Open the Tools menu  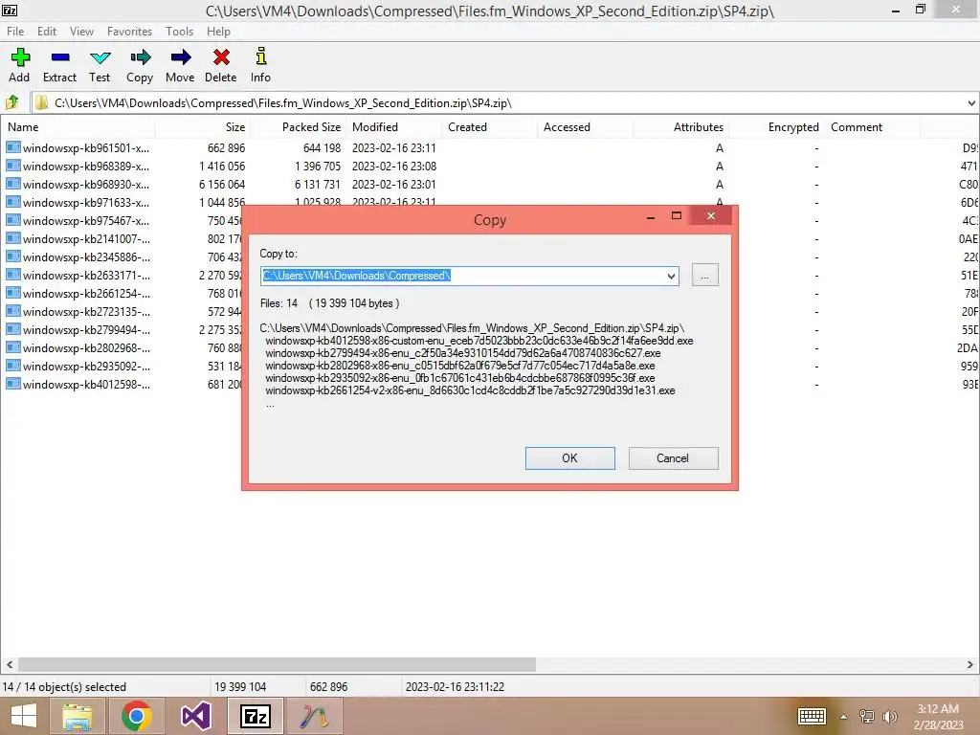click(x=179, y=32)
